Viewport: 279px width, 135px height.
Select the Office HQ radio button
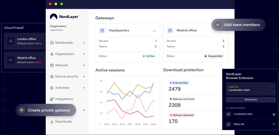pos(274,124)
